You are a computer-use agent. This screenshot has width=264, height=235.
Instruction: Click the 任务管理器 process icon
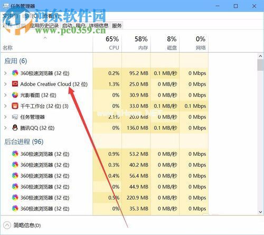pyautogui.click(x=15, y=117)
